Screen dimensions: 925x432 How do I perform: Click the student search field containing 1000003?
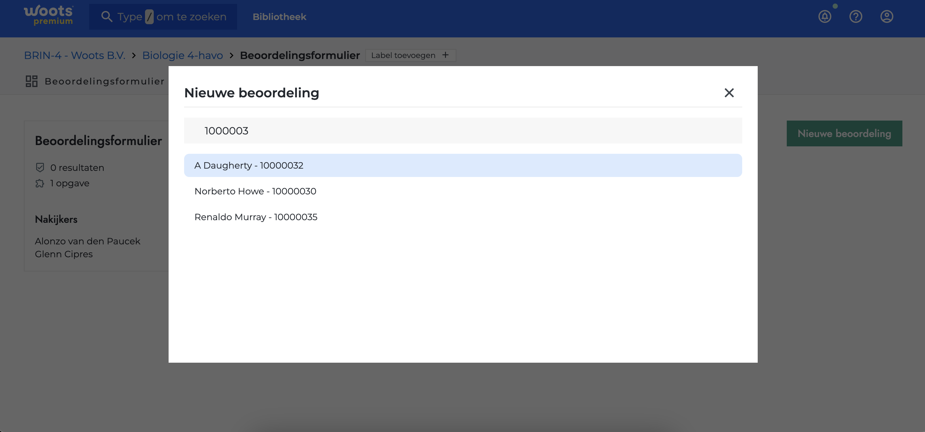(x=463, y=131)
